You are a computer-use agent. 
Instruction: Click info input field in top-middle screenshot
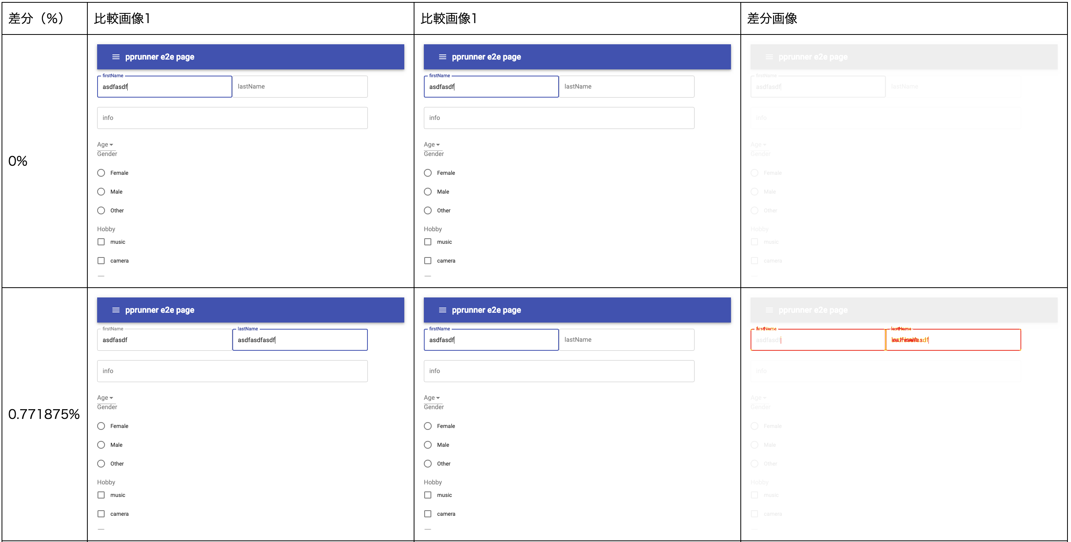(x=559, y=118)
